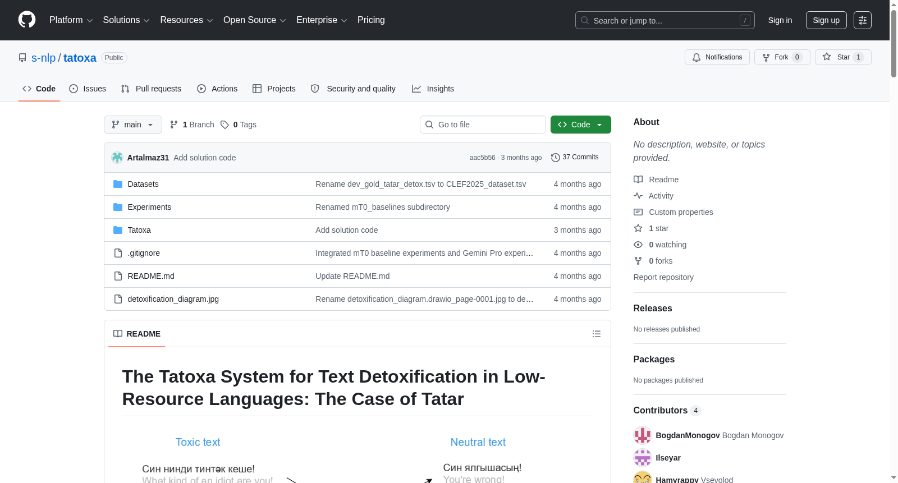Open the Readme link in About
898x483 pixels.
(x=656, y=180)
